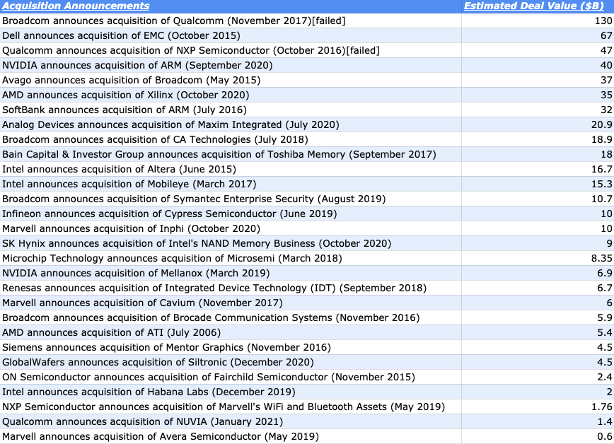Click the 4.5 value in Siemens row

[605, 348]
